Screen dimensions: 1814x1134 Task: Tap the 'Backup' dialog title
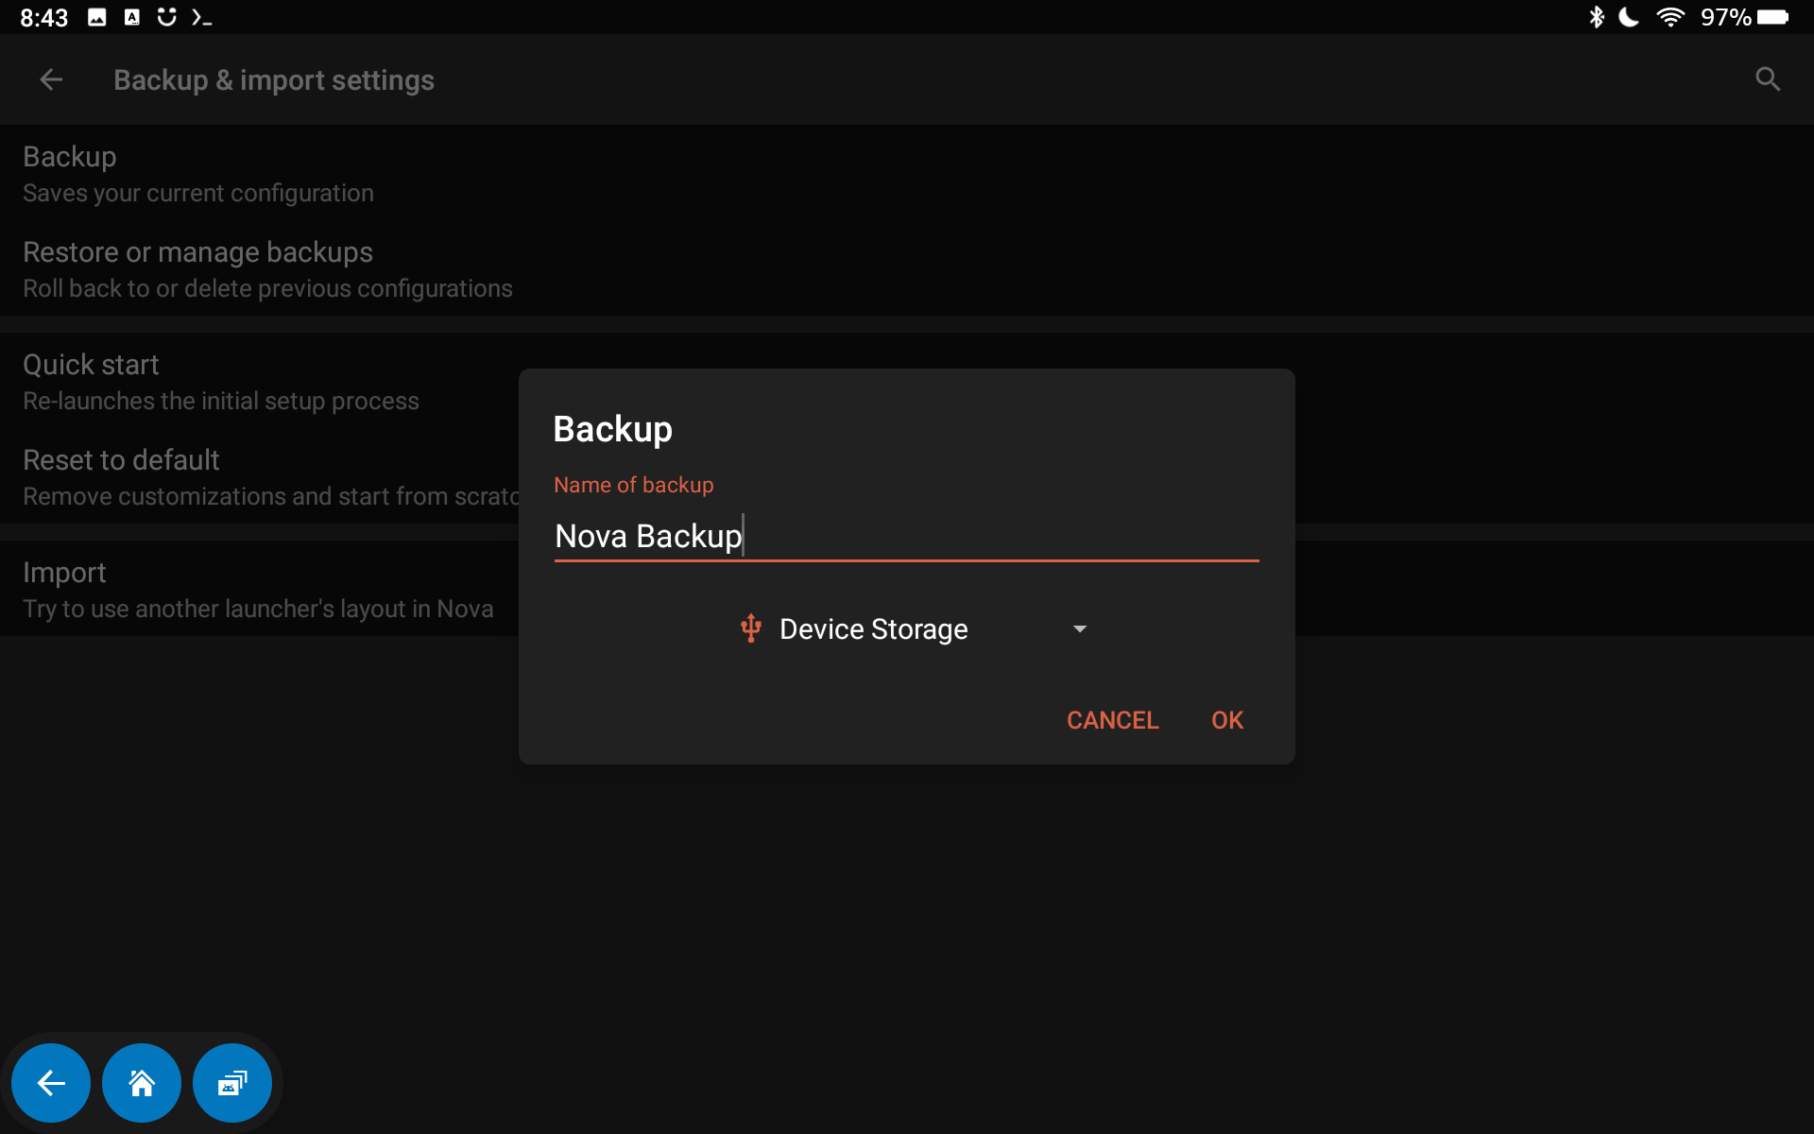[612, 429]
